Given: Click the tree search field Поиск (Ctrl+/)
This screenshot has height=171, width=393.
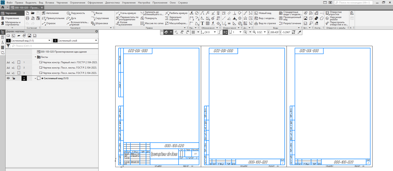Looking at the screenshot, I should click(54, 46).
